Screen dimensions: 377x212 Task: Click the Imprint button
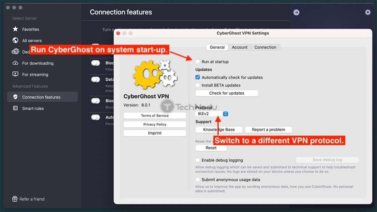pos(155,133)
